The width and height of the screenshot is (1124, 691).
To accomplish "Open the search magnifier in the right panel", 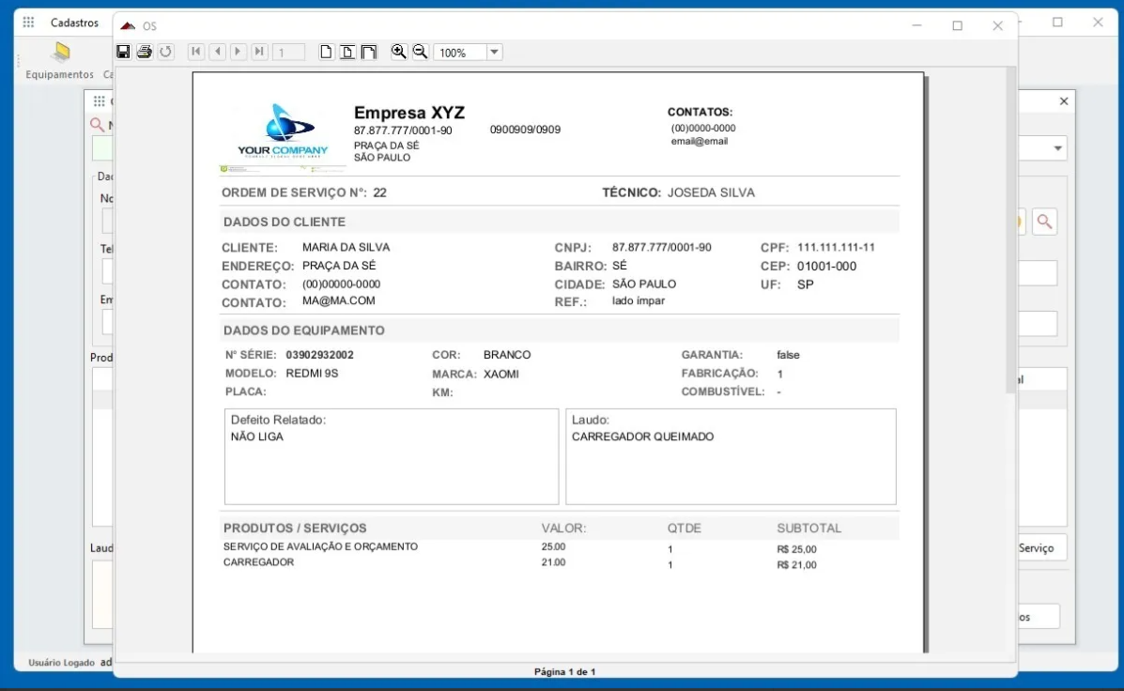I will point(1044,221).
